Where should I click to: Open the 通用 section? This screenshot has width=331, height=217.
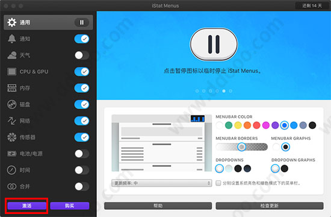tap(48, 22)
